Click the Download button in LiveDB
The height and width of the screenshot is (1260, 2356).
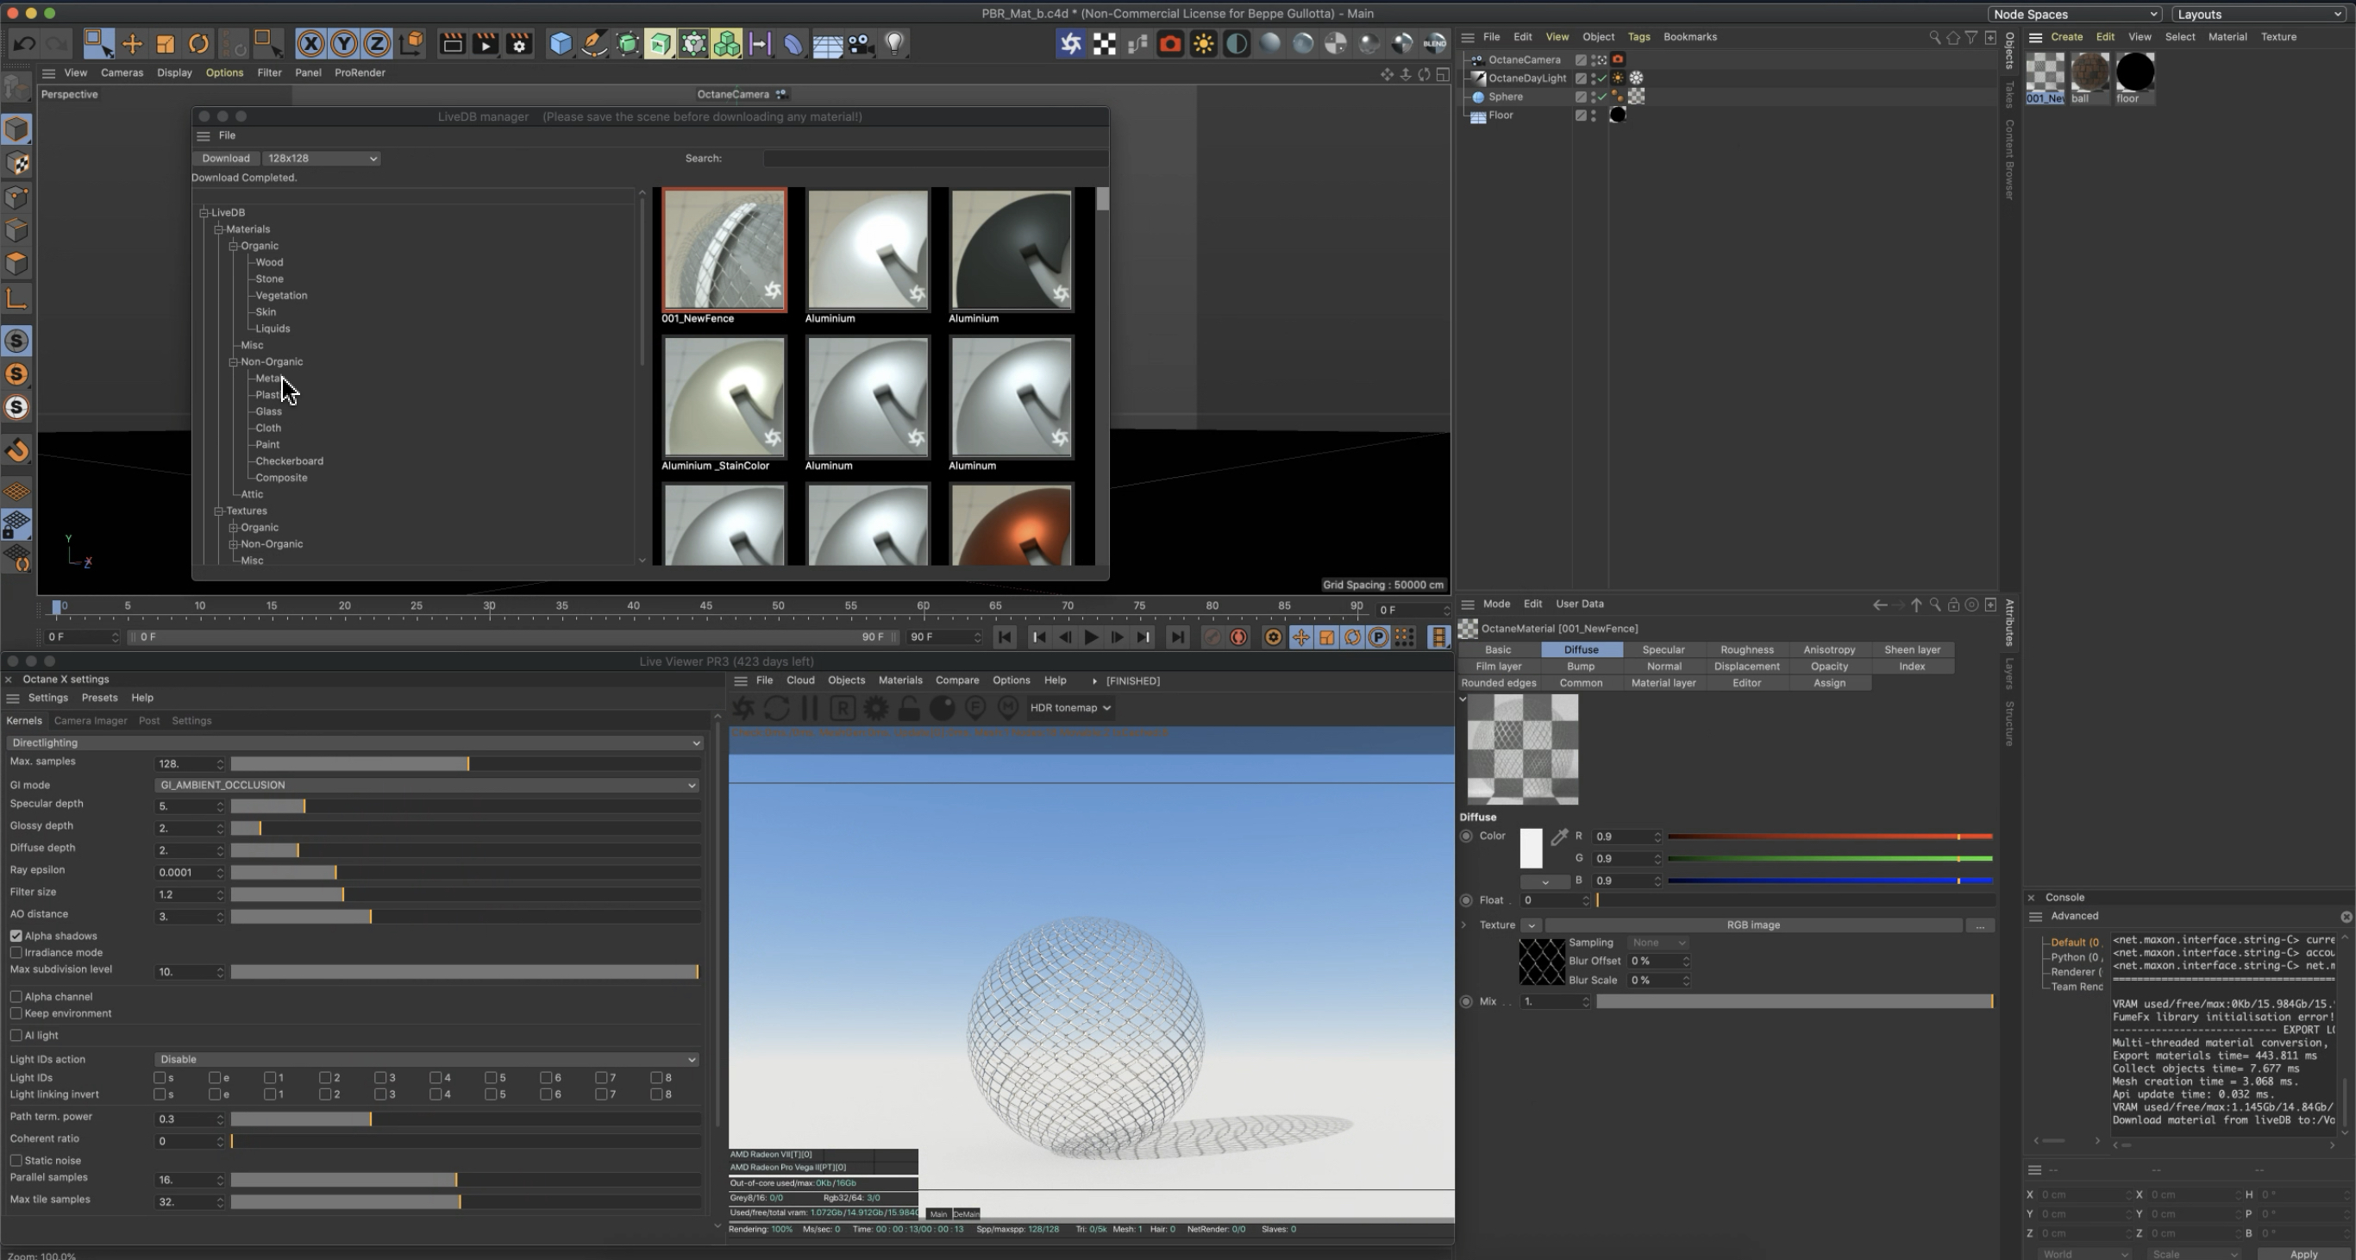(x=225, y=158)
